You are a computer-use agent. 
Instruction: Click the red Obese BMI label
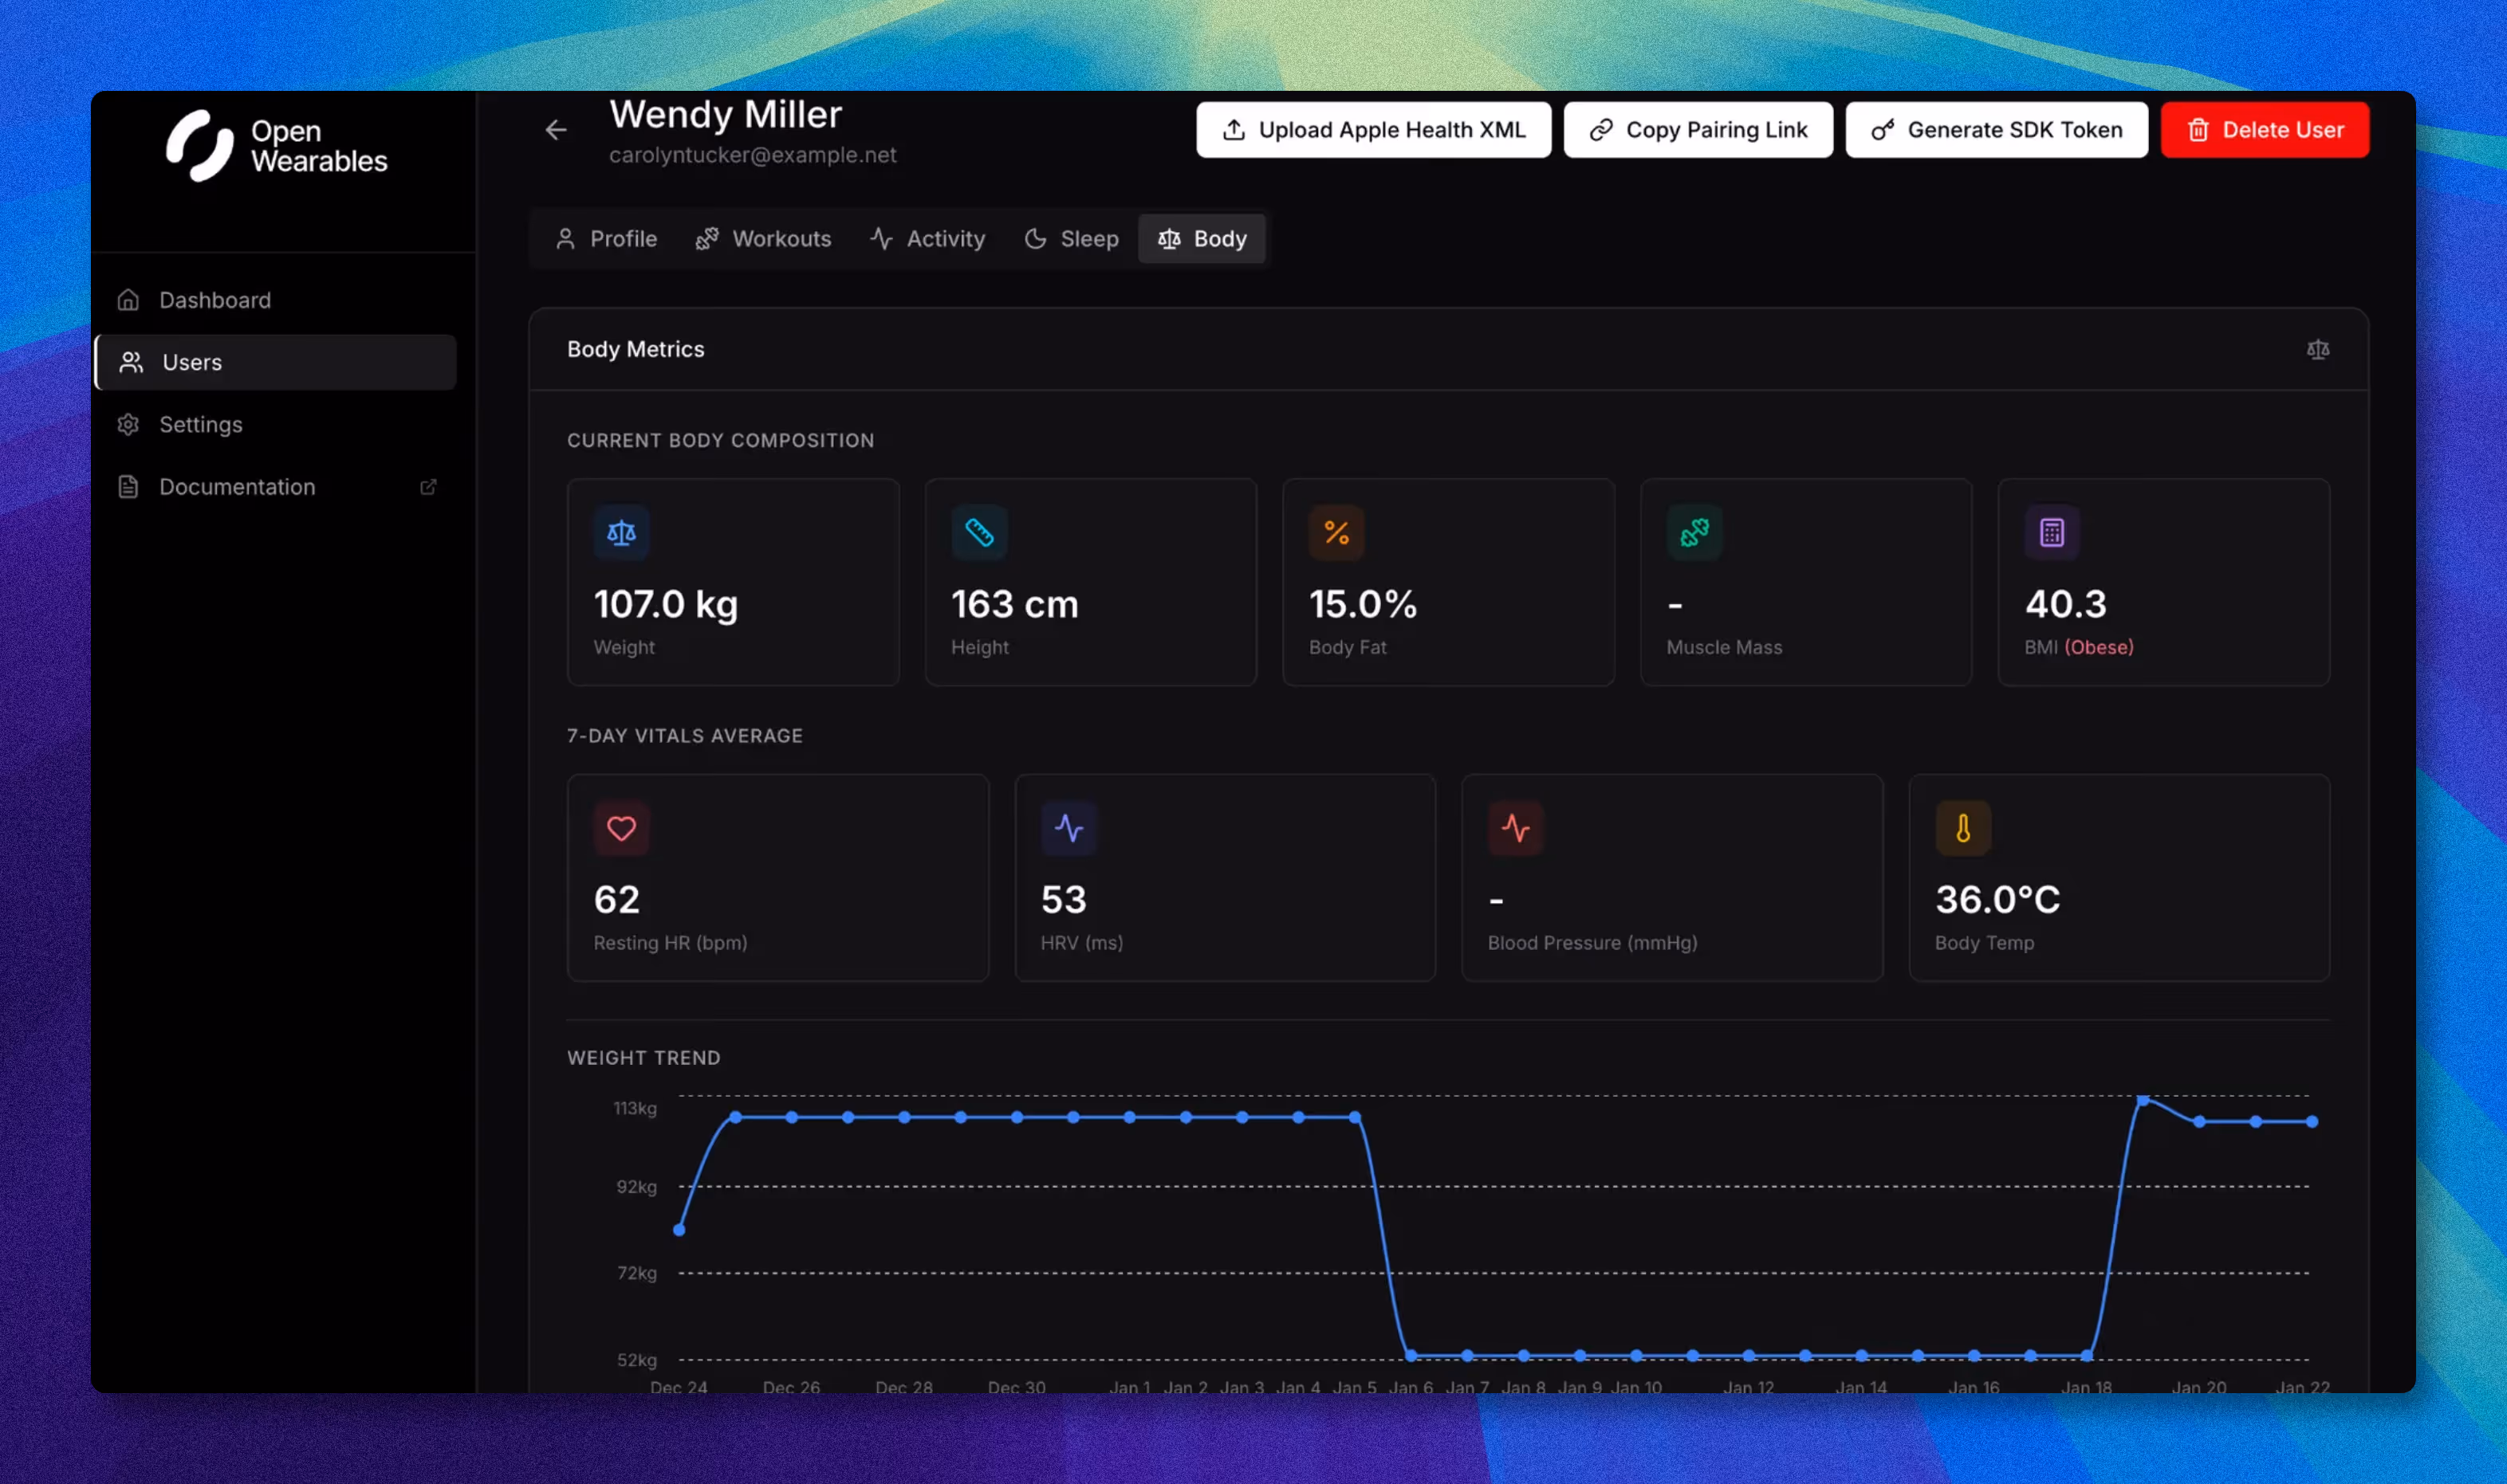click(2099, 647)
